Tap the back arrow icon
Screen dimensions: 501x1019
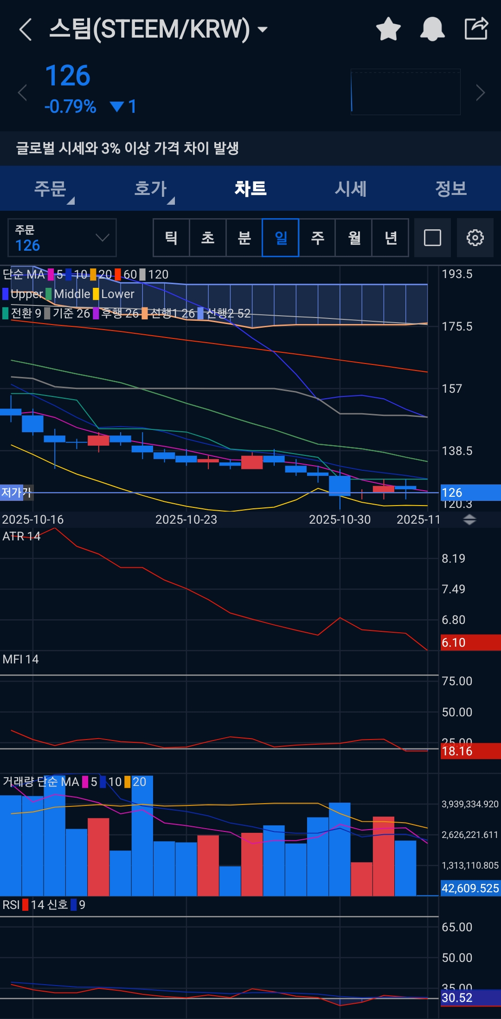coord(26,30)
